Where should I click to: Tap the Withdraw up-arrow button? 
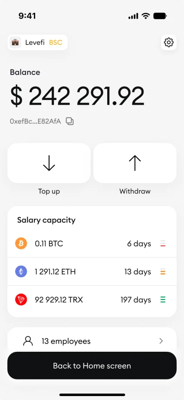coord(135,163)
